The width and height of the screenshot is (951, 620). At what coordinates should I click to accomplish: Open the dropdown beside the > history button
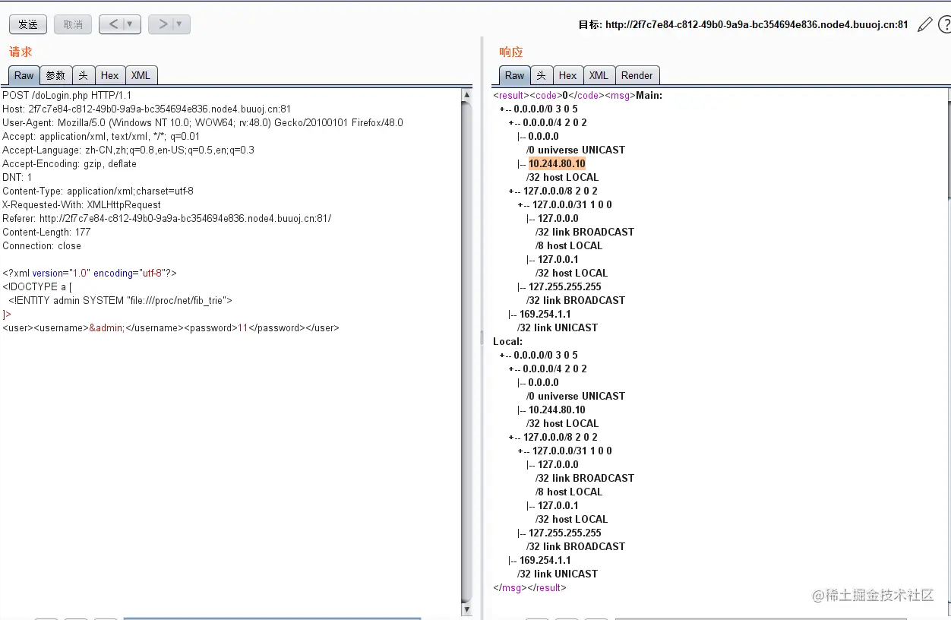click(x=180, y=24)
